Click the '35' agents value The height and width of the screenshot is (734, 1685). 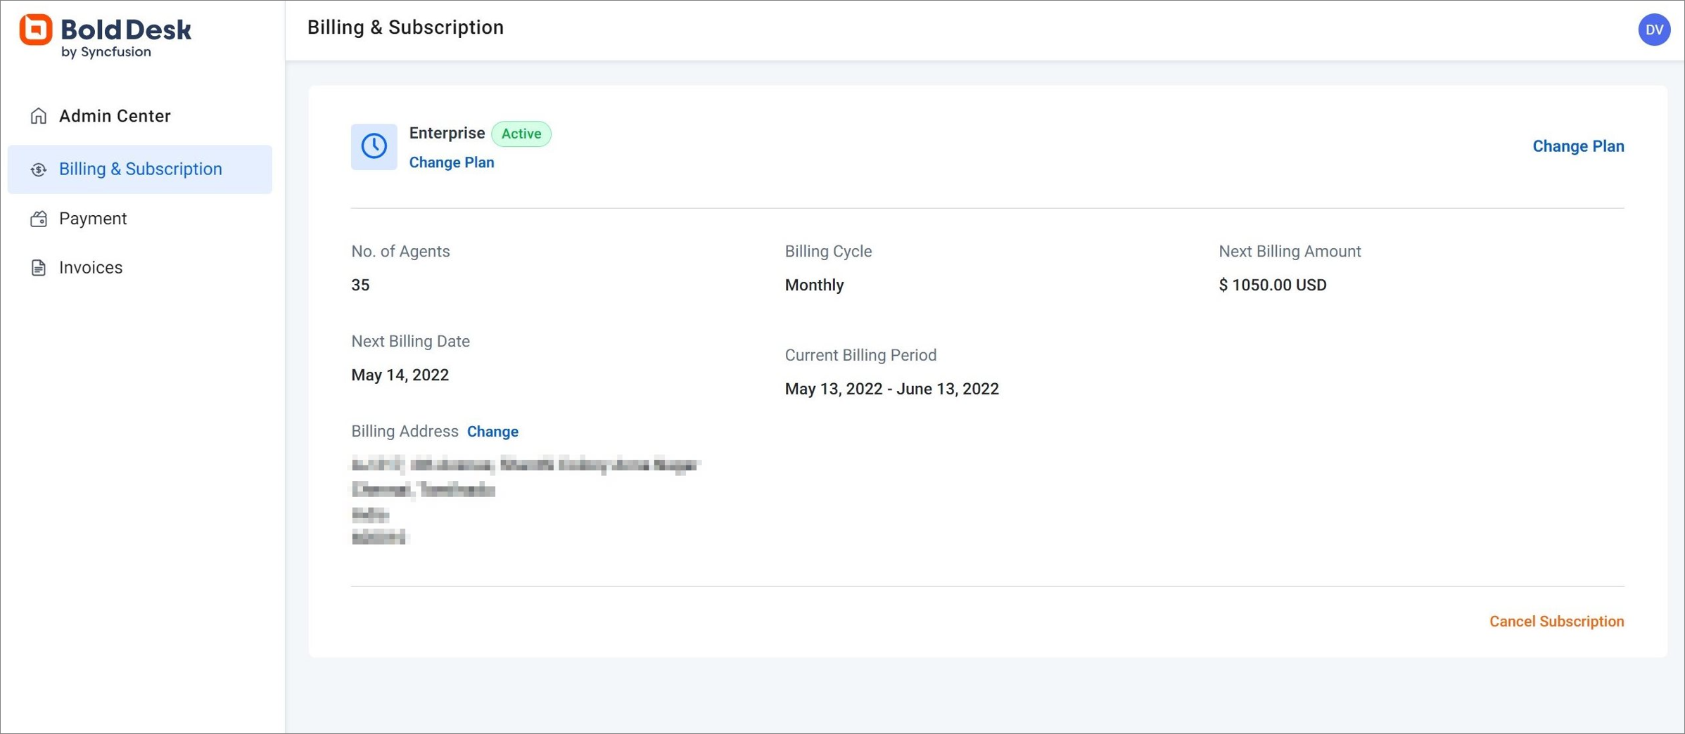tap(360, 285)
